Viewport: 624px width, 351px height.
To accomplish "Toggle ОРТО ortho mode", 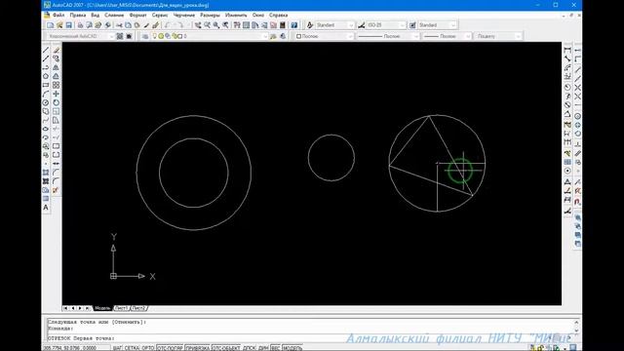I will (x=148, y=348).
